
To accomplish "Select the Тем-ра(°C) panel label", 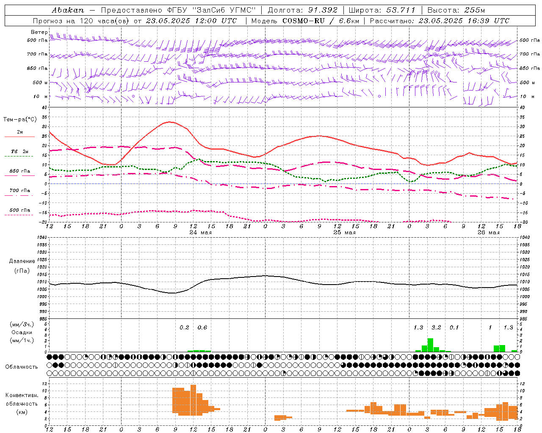I will pyautogui.click(x=20, y=120).
